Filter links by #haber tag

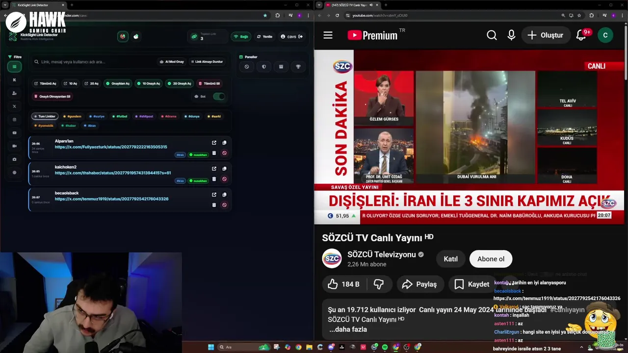tap(69, 126)
